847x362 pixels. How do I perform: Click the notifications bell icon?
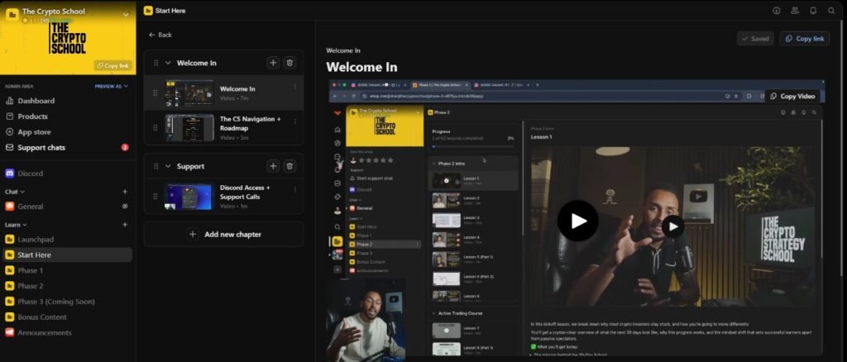pos(813,11)
